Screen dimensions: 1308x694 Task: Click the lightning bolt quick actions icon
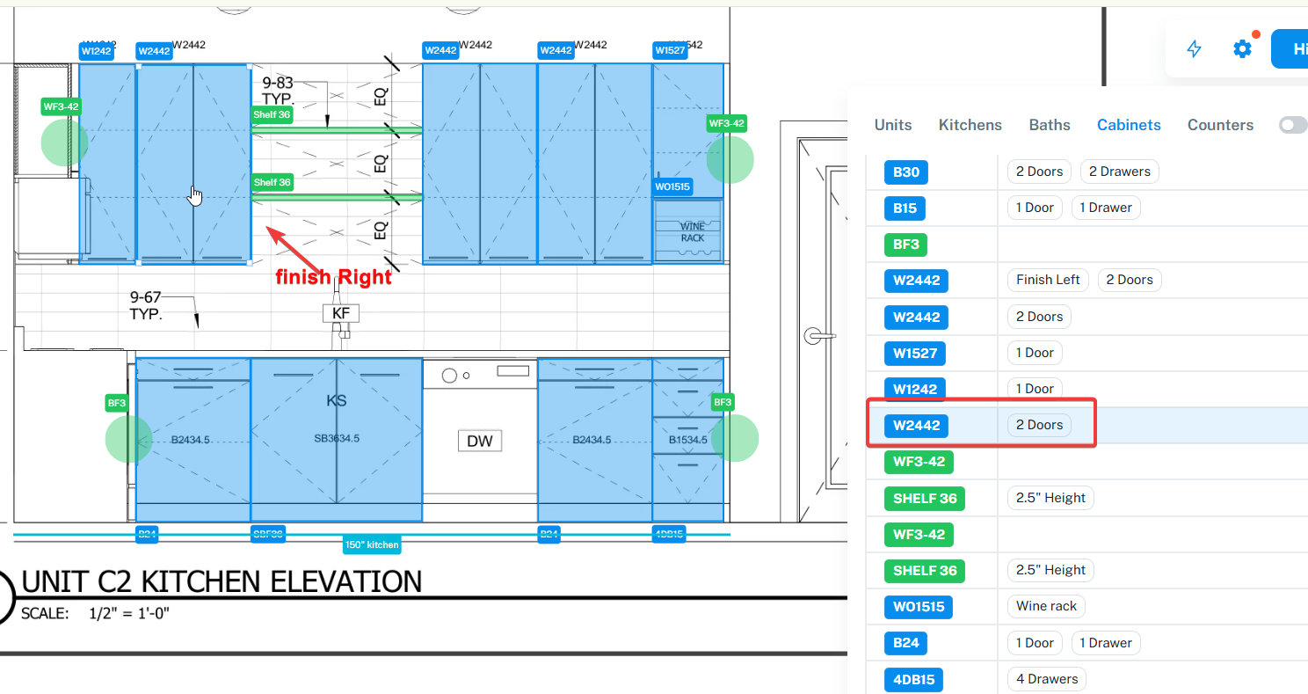pos(1194,49)
